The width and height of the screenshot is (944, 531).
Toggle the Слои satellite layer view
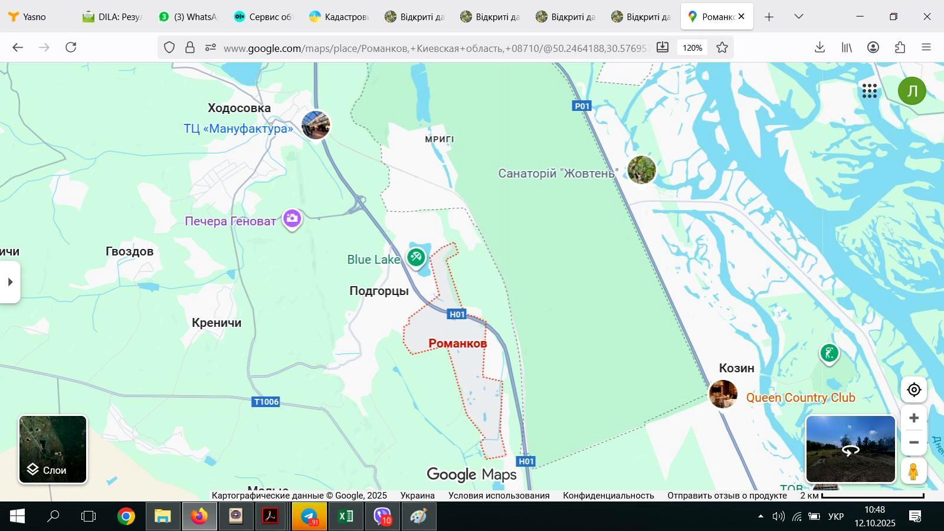point(53,450)
